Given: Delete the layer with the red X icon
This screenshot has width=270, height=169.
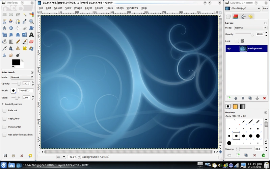Looking at the screenshot, I should [x=264, y=98].
